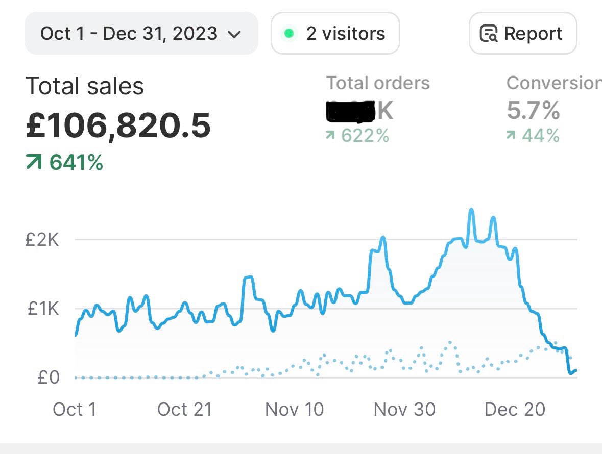Click the highest peak of the solid sales line

click(471, 210)
